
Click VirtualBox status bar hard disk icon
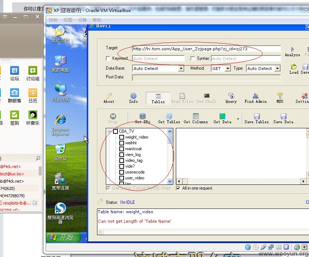tap(248, 247)
